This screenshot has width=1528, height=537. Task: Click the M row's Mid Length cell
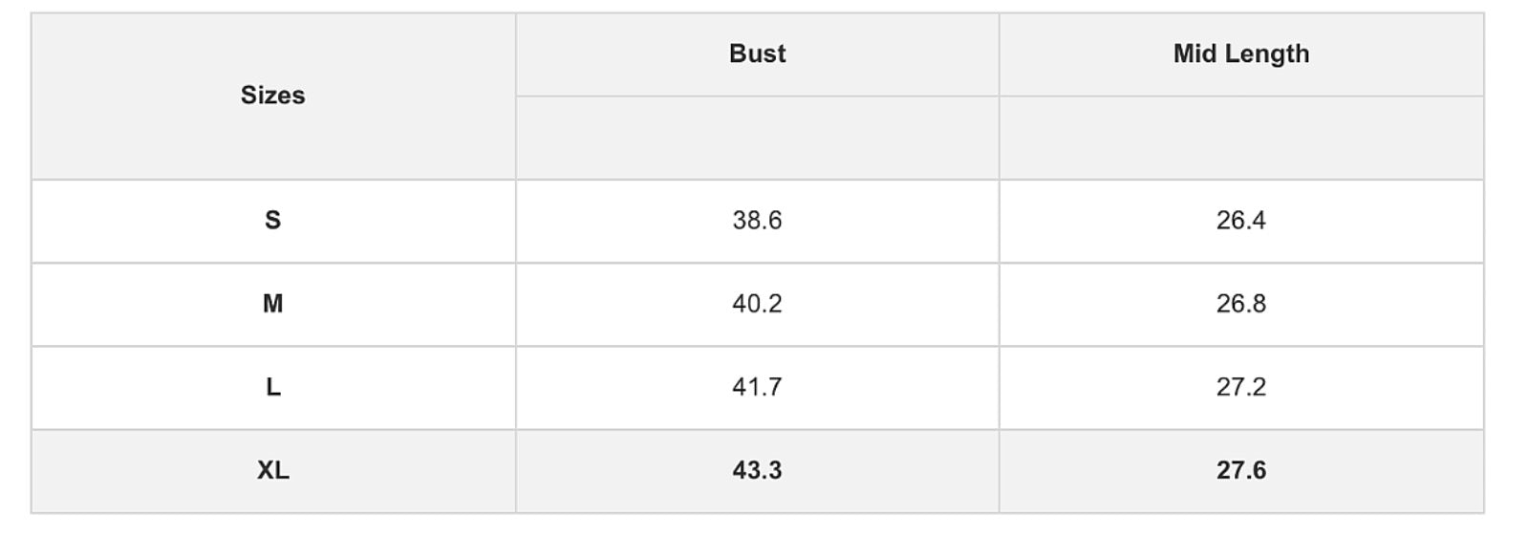click(x=1241, y=304)
